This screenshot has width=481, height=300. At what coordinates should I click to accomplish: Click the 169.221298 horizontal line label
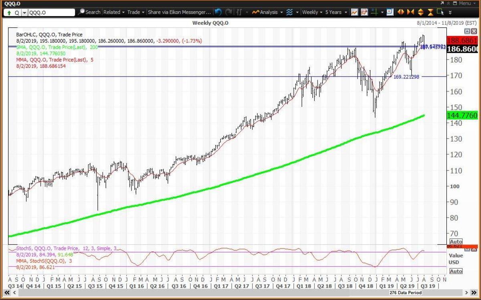click(406, 77)
